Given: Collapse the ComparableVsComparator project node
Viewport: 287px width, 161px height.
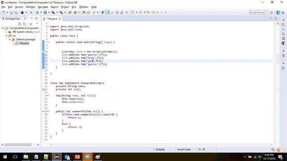Looking at the screenshot, I should click(3, 28).
